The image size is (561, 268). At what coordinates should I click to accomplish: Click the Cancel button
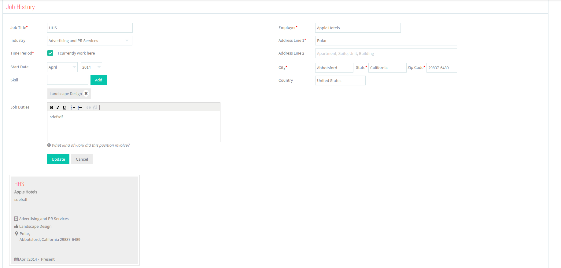pos(82,159)
